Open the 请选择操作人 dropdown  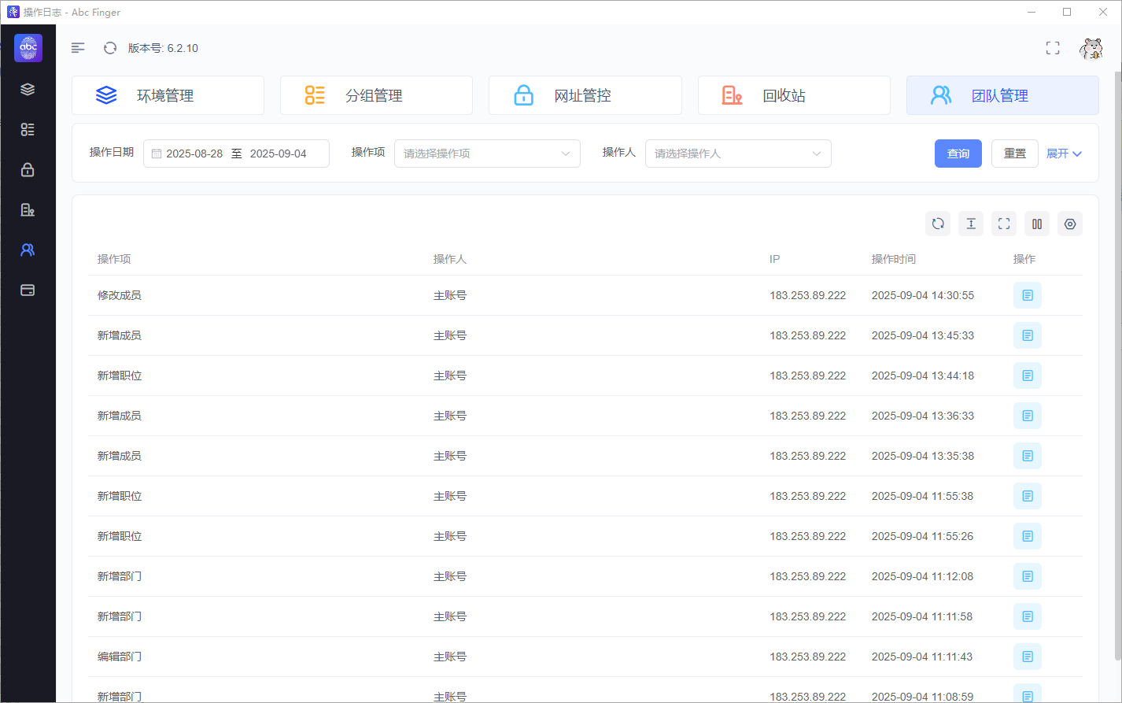click(738, 154)
